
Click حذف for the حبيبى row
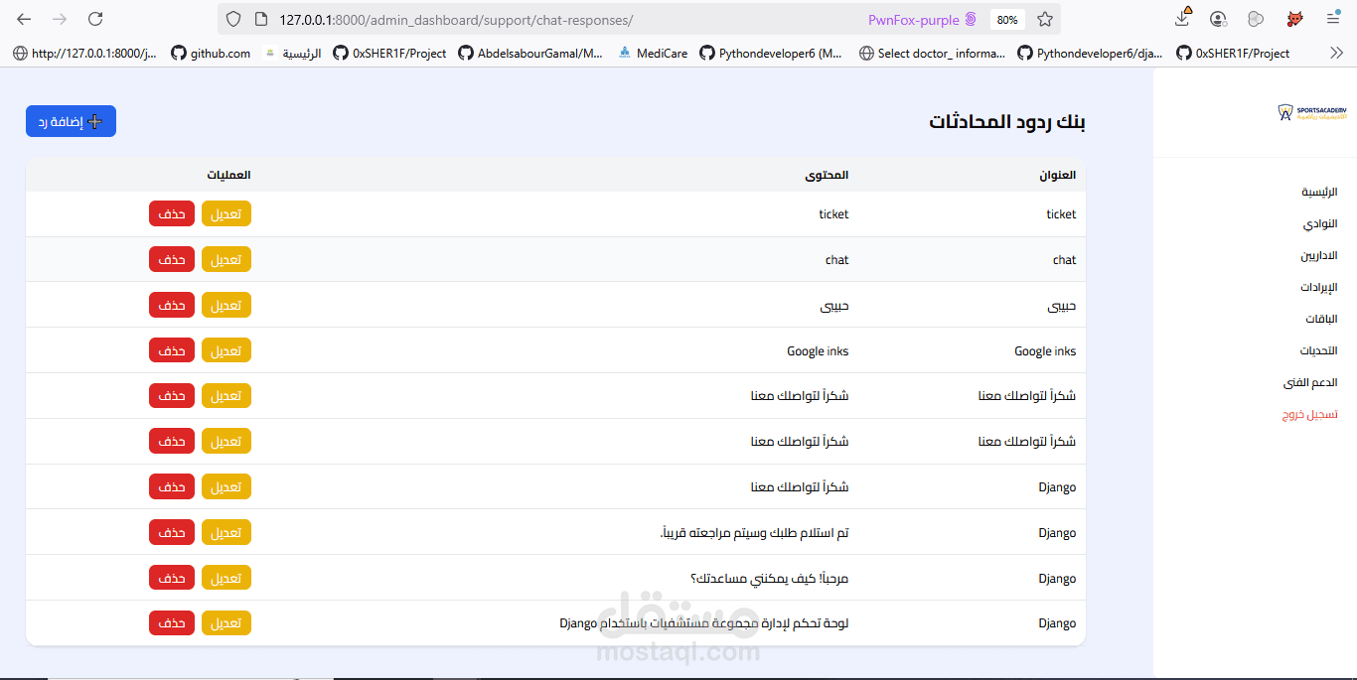coord(172,305)
